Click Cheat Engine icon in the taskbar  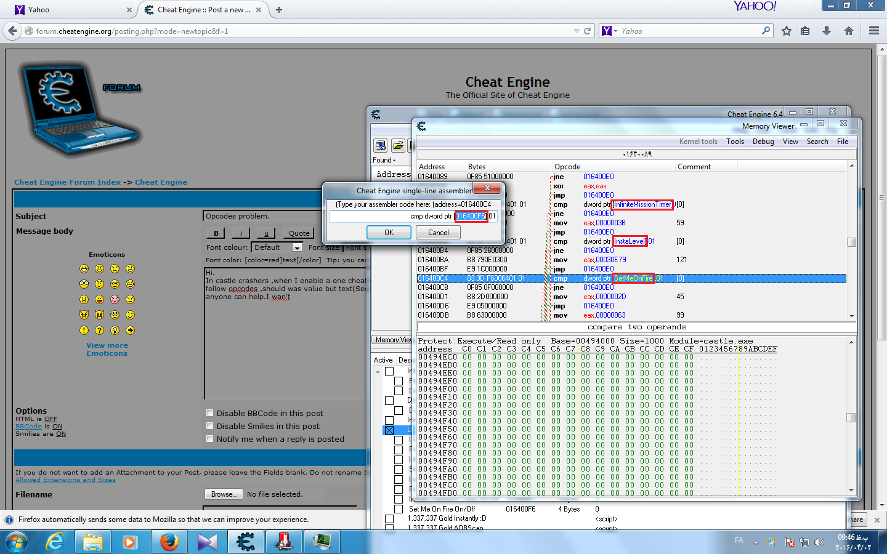point(245,542)
